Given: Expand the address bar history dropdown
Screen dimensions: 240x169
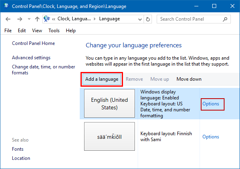Looking at the screenshot, I should pyautogui.click(x=140, y=19).
